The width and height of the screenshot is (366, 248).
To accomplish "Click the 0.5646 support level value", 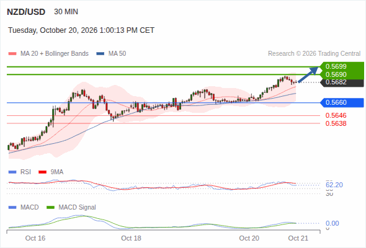I will pyautogui.click(x=336, y=115).
